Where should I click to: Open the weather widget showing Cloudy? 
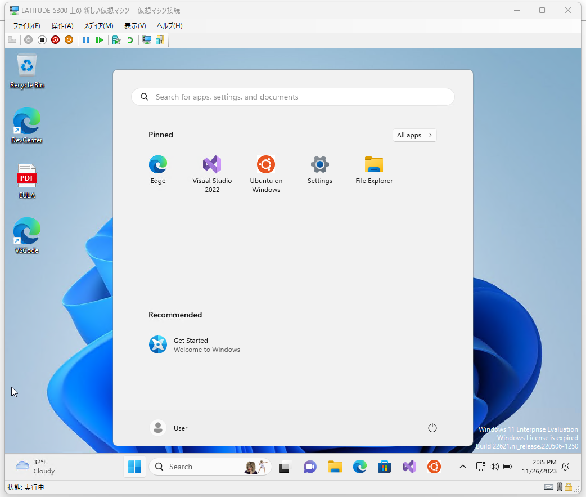click(x=36, y=467)
